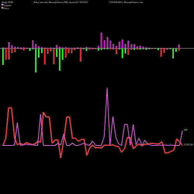This screenshot has height=194, width=194.
Task: Click the 1128.59 price value label
Action: [188, 145]
